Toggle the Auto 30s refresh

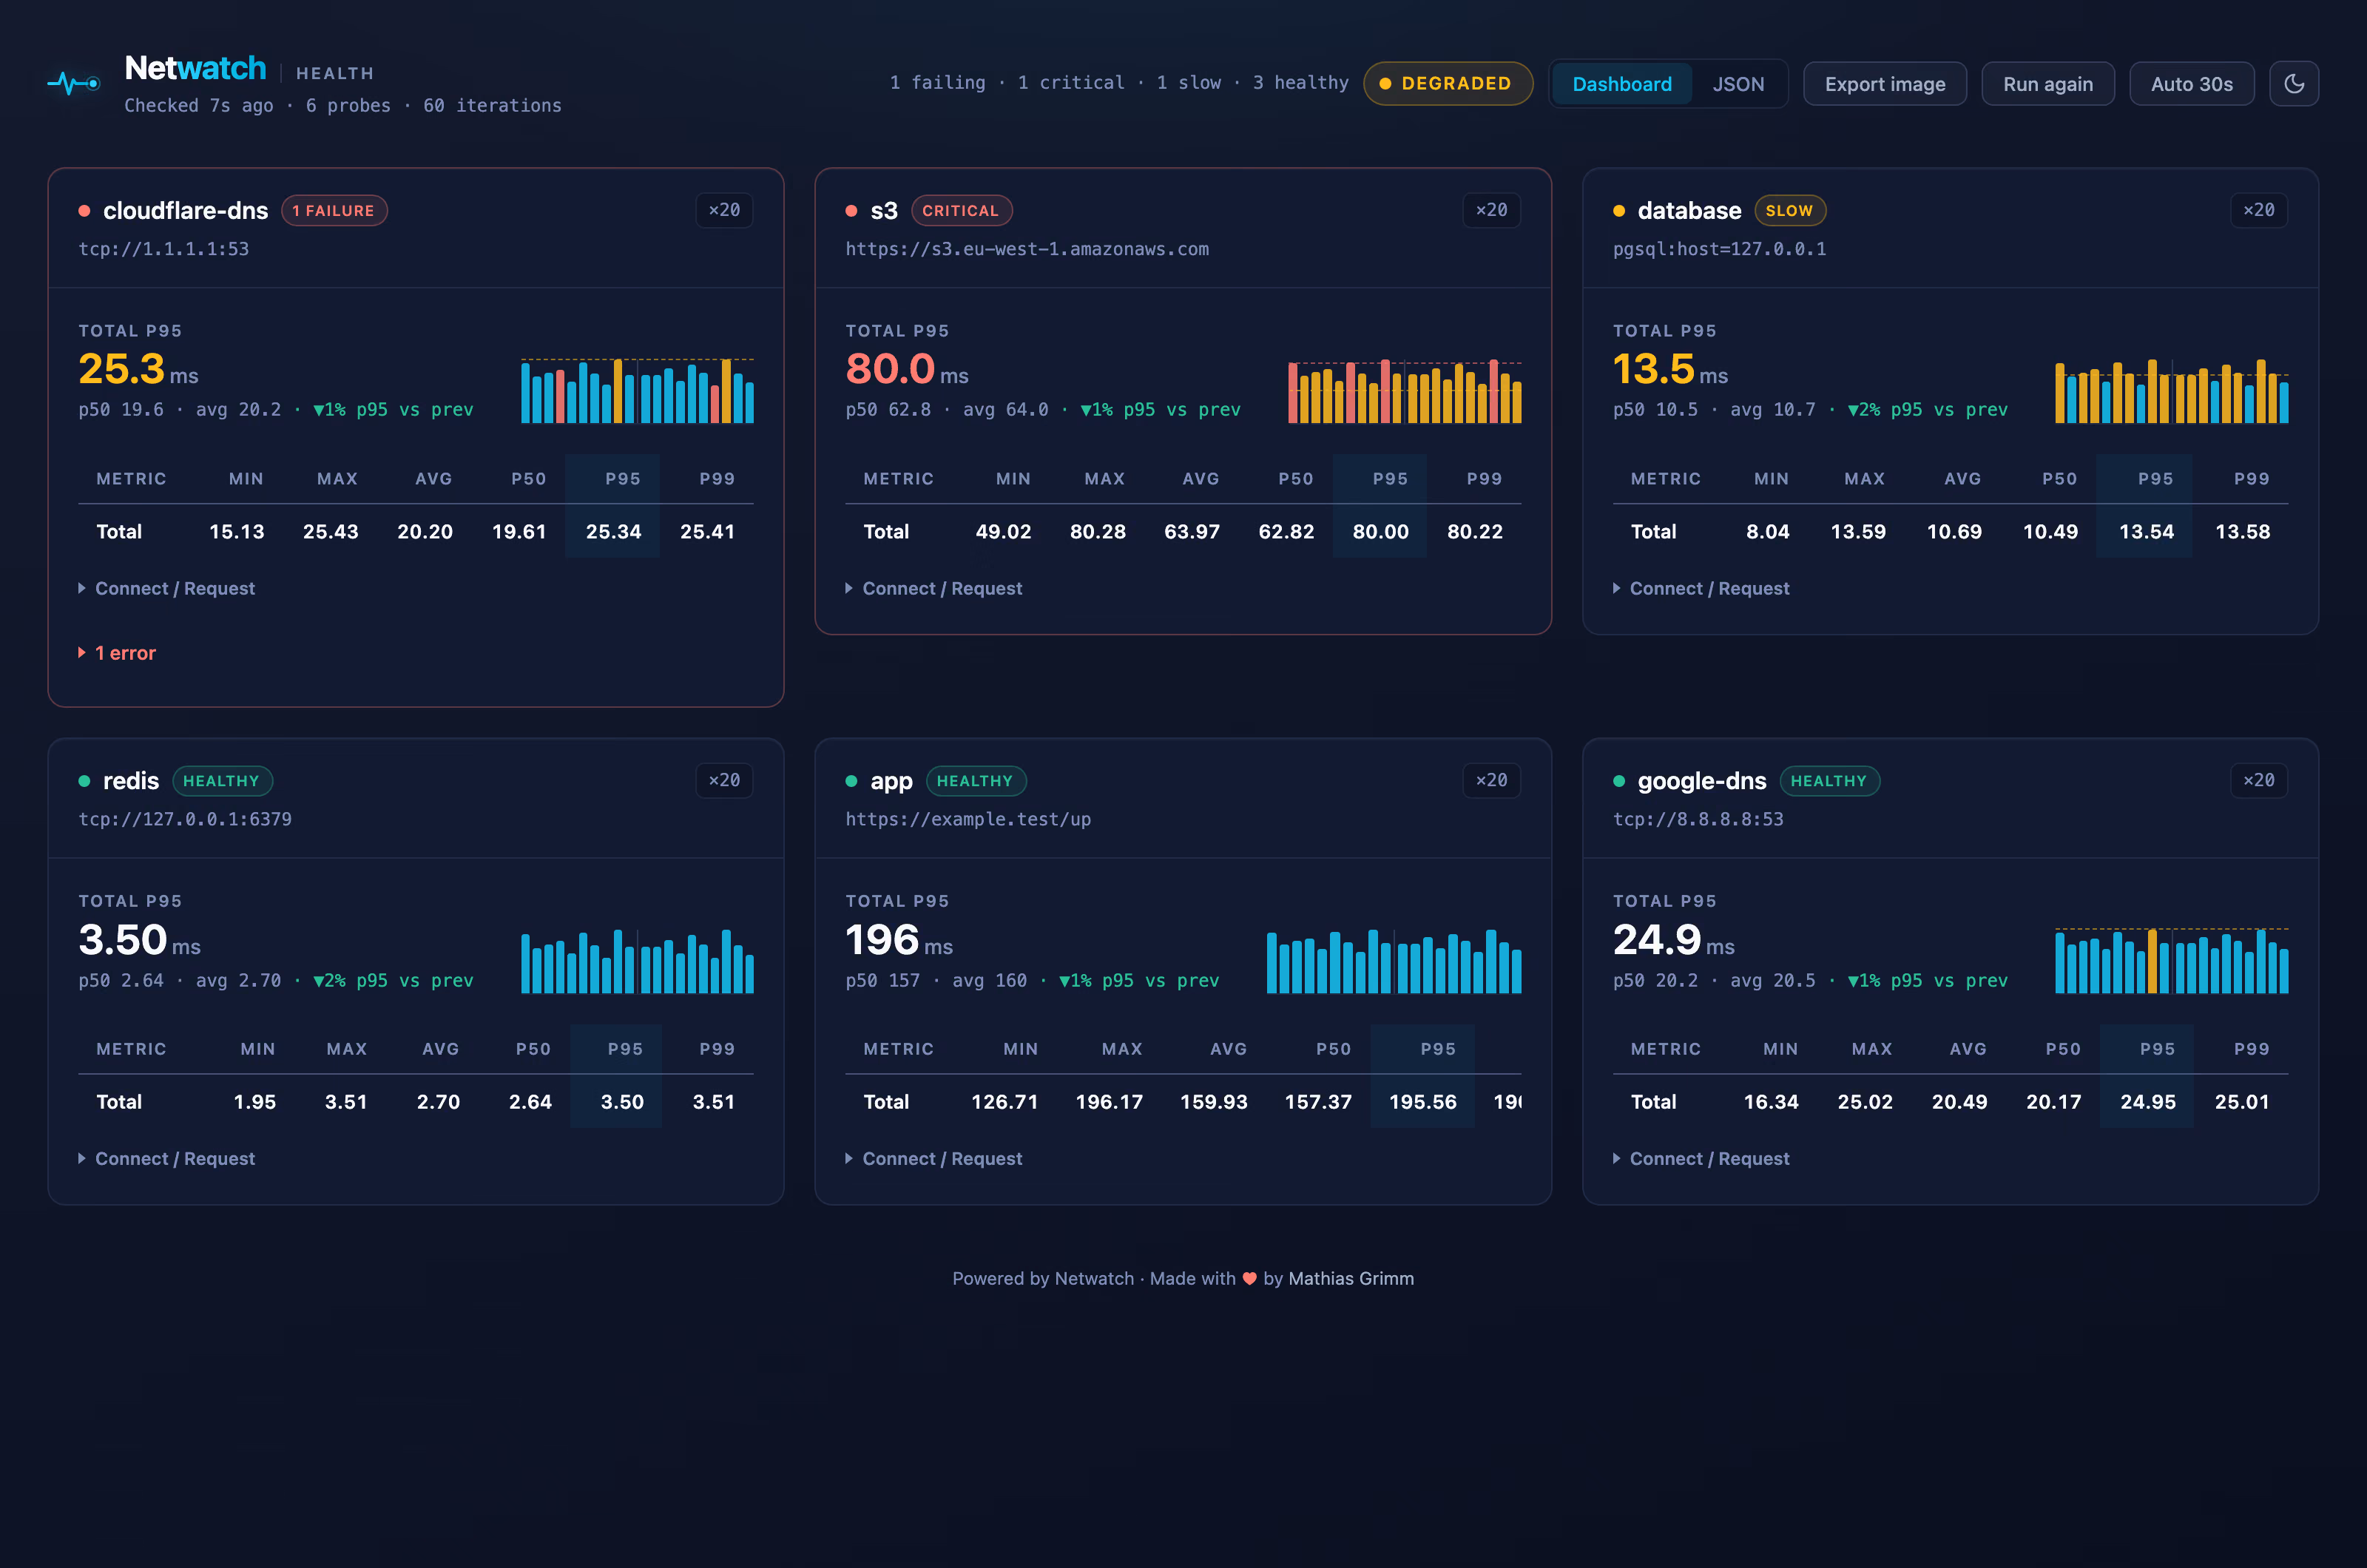click(x=2191, y=84)
